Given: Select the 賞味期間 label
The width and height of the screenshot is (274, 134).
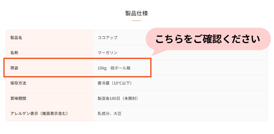Looking at the screenshot, I should [x=18, y=98].
